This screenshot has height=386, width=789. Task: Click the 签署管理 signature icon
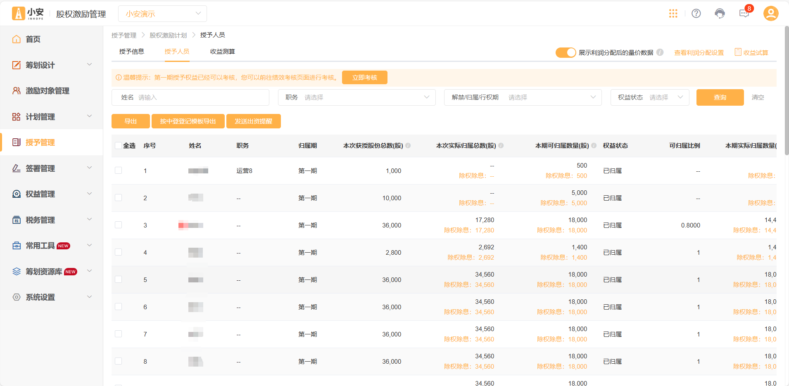[x=17, y=168]
